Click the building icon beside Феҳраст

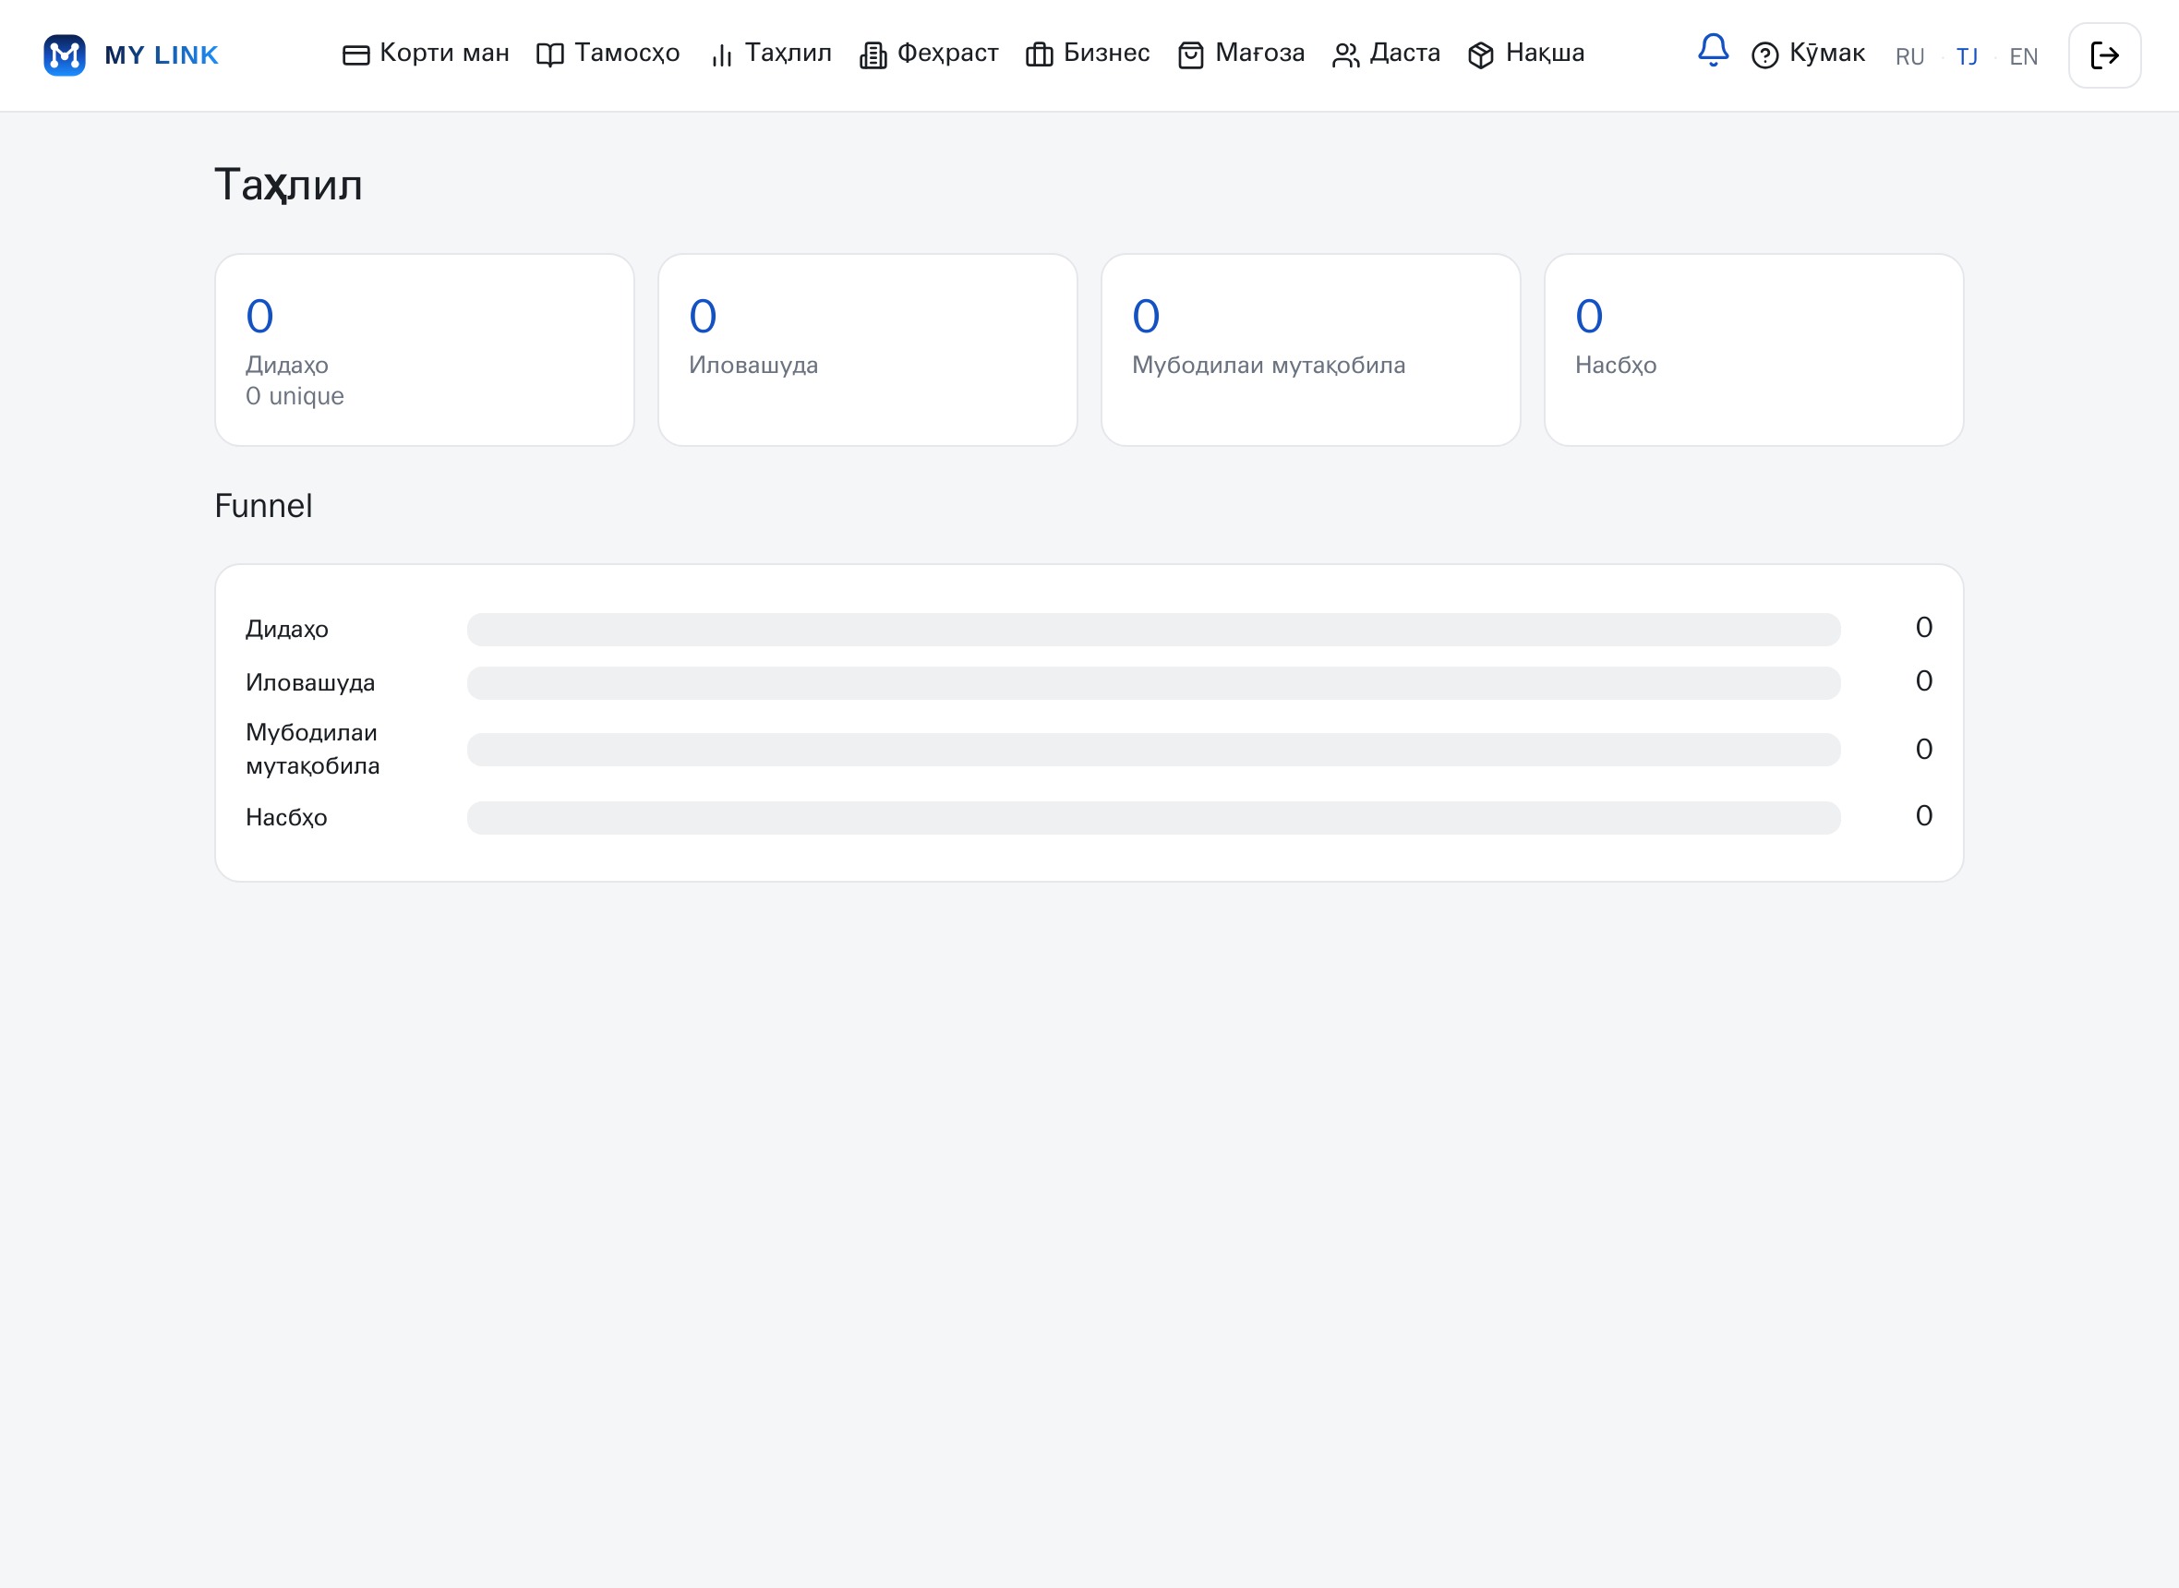point(873,54)
